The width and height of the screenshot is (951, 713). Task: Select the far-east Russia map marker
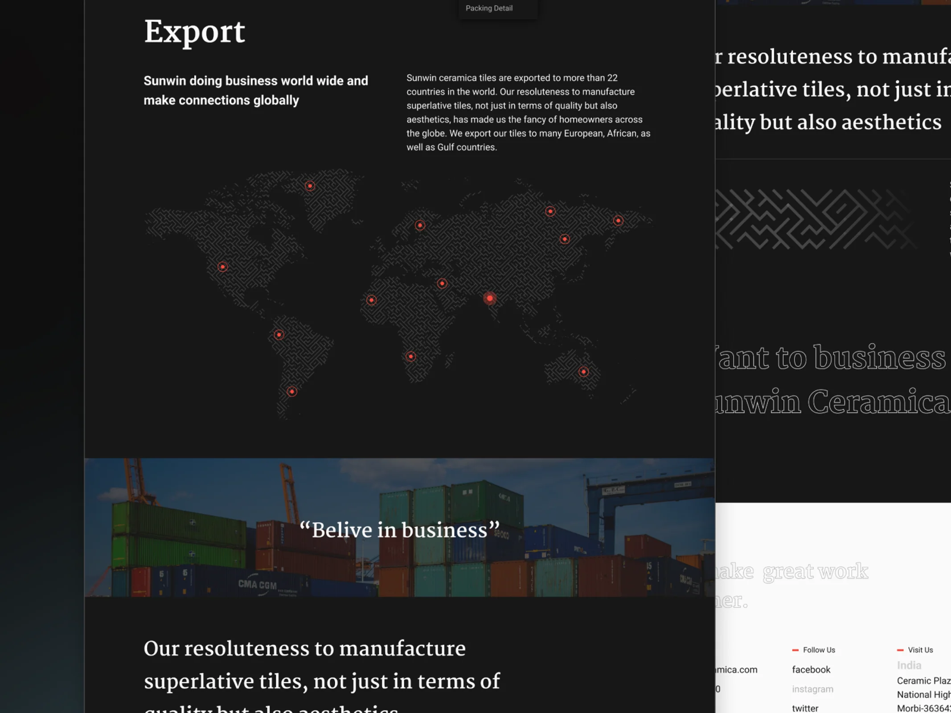[618, 221]
